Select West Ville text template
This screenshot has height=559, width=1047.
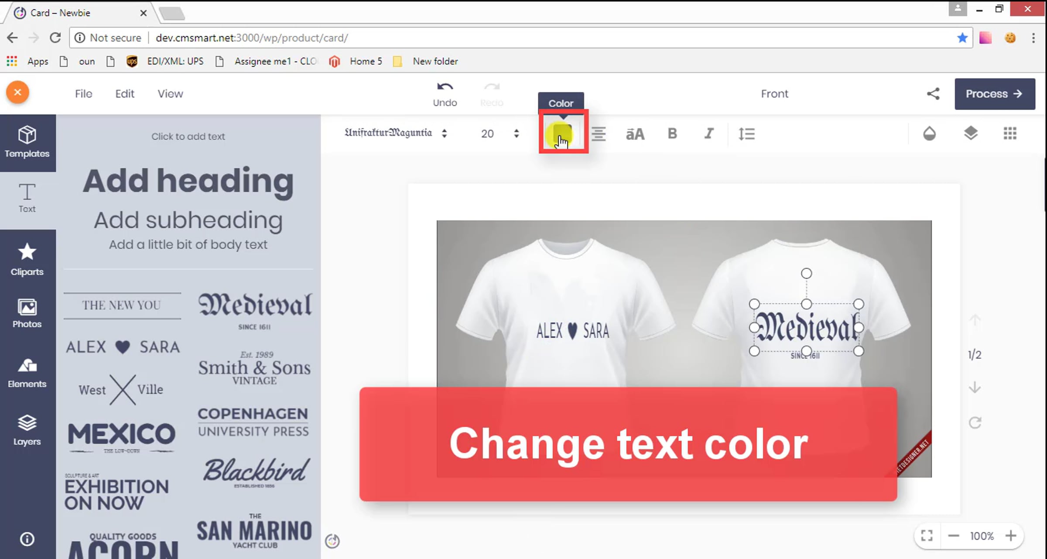point(121,389)
